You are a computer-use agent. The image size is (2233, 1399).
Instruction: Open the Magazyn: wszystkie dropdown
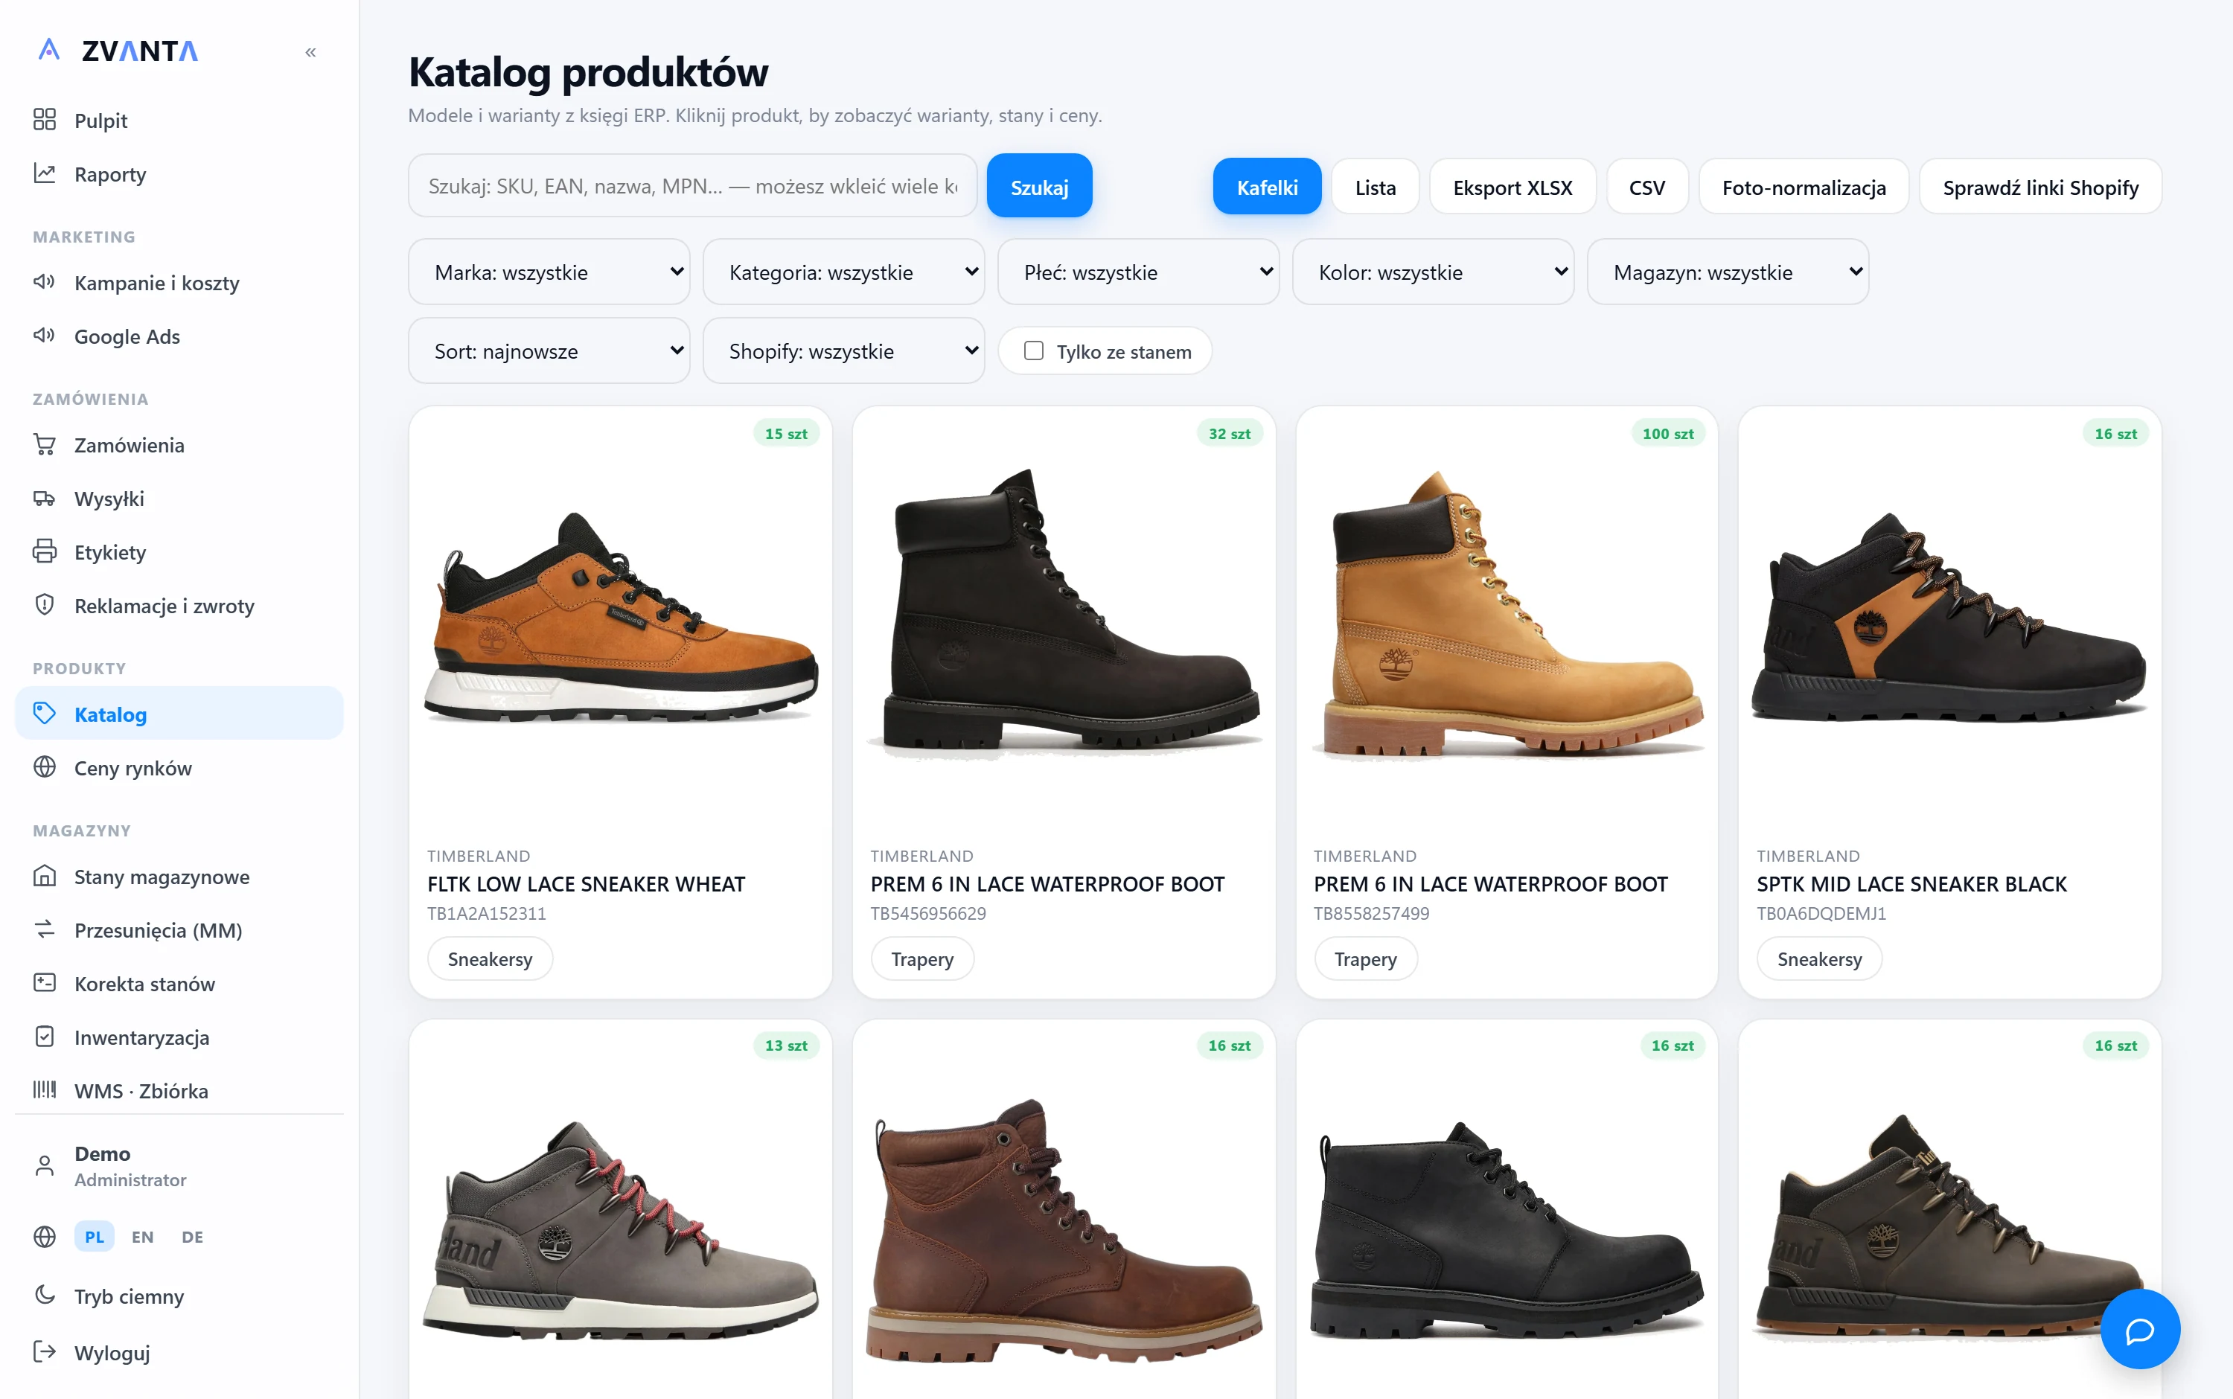coord(1728,272)
